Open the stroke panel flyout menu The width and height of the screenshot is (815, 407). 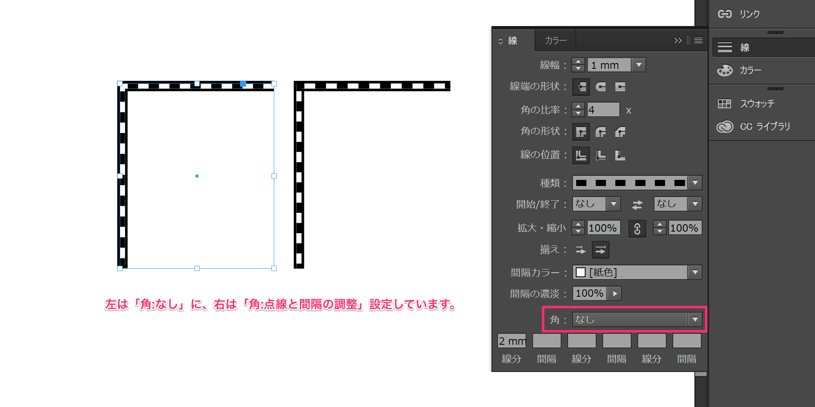tap(698, 40)
